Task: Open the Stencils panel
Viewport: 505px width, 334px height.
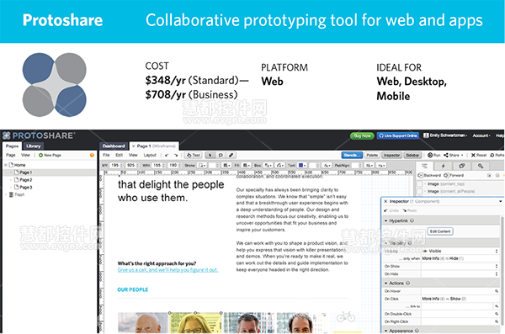Action: click(352, 156)
